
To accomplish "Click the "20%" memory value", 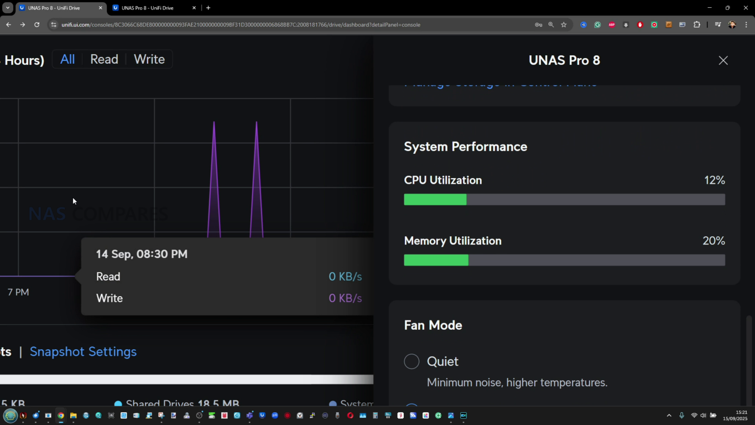I will pos(714,241).
